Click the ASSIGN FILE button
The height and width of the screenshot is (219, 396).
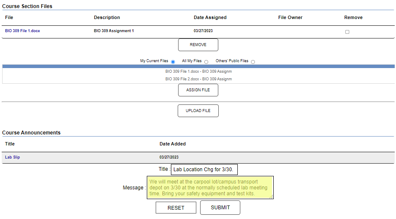pyautogui.click(x=198, y=90)
